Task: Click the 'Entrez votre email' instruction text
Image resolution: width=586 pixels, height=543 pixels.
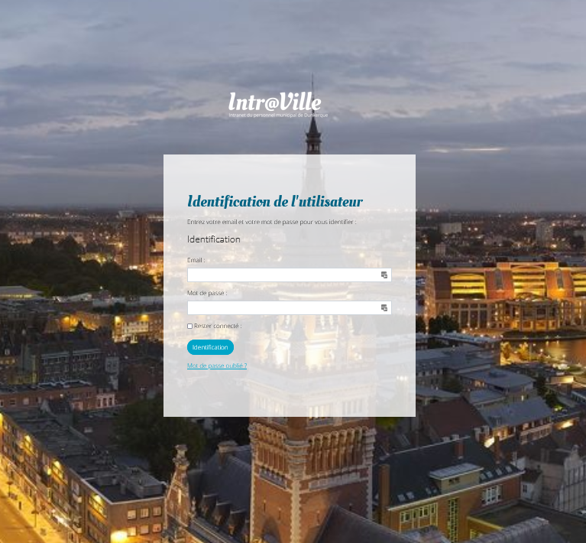Action: pyautogui.click(x=272, y=222)
